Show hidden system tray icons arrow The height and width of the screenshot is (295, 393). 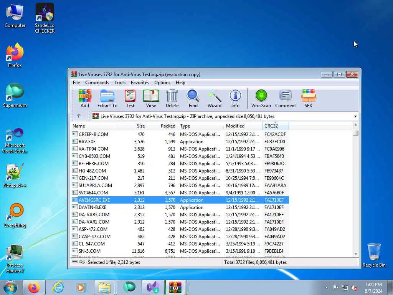[x=326, y=288]
